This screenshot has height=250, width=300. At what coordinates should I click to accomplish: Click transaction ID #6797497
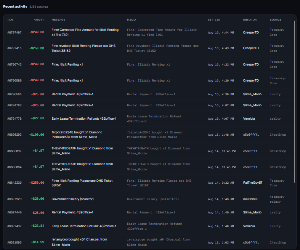click(14, 32)
